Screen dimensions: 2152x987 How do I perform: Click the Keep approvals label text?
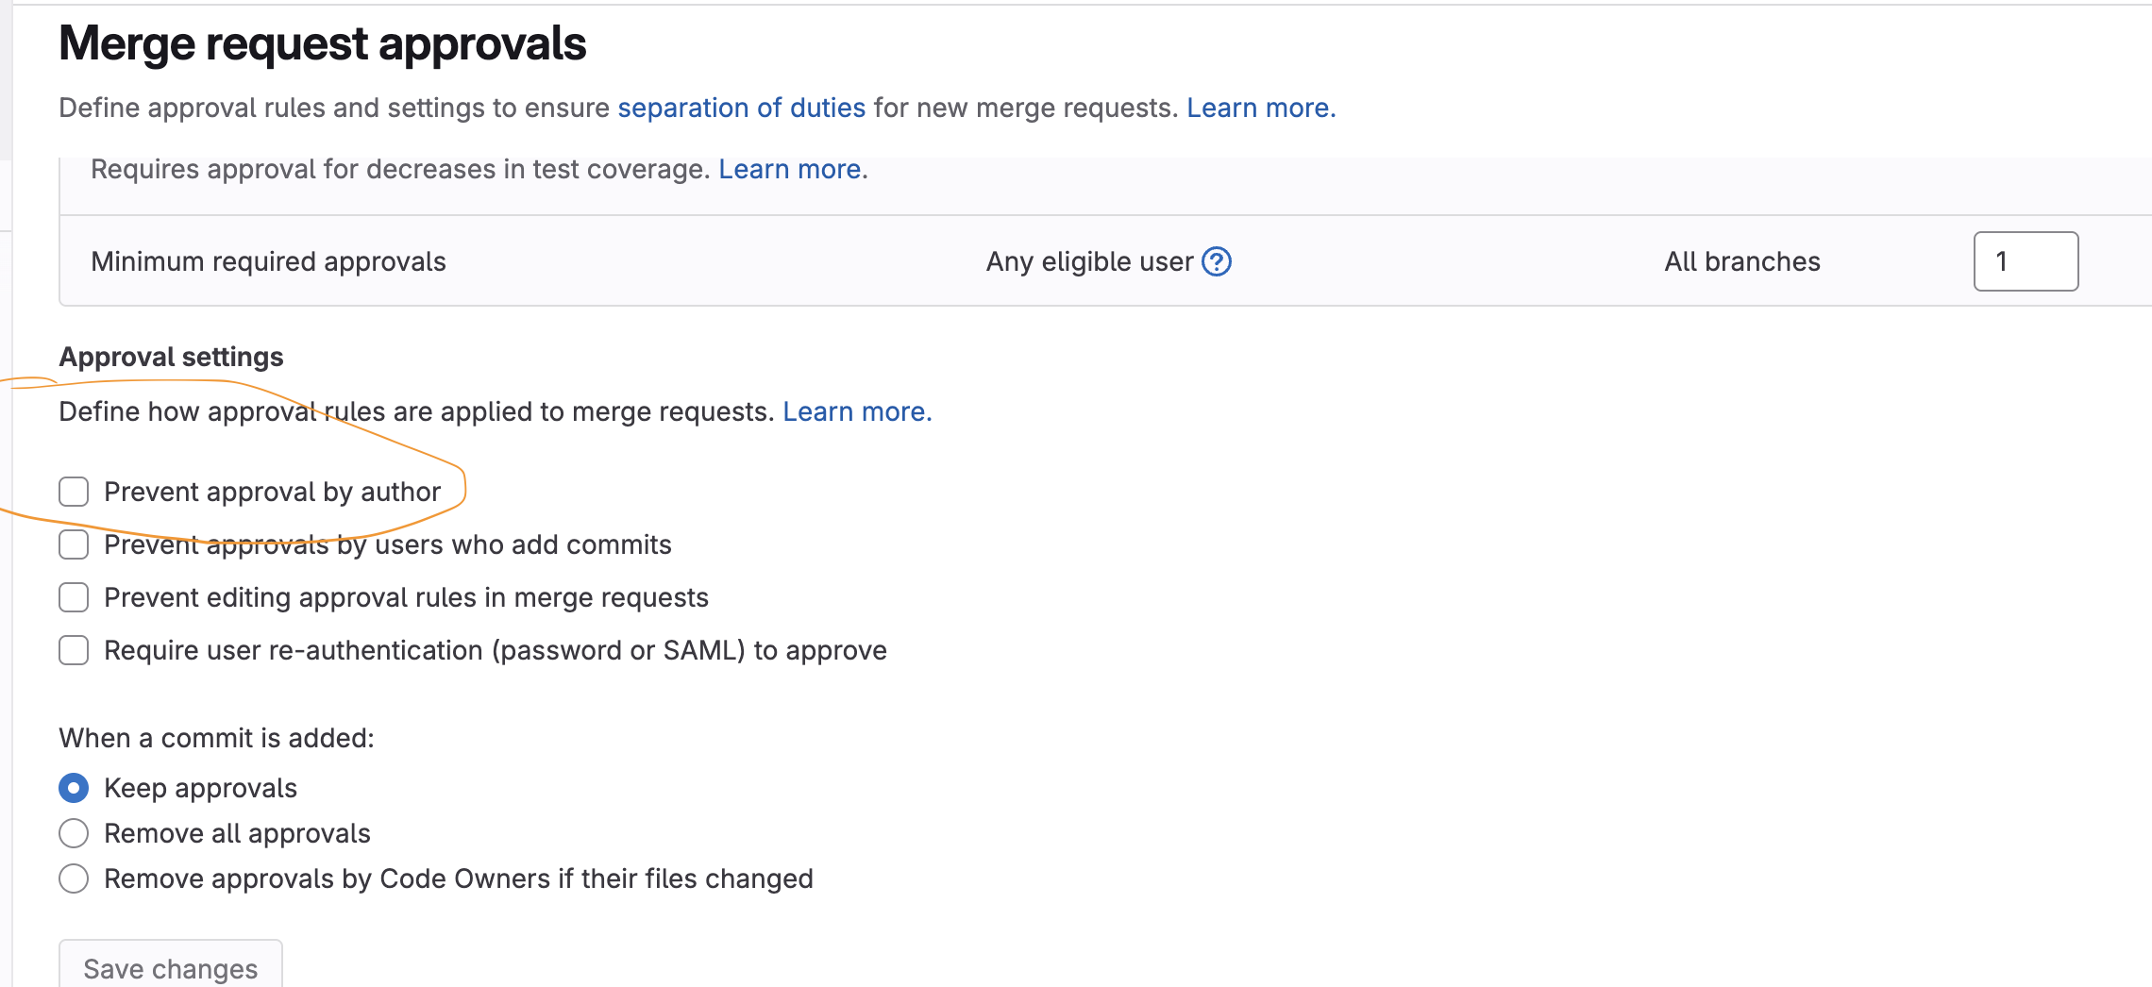[200, 788]
